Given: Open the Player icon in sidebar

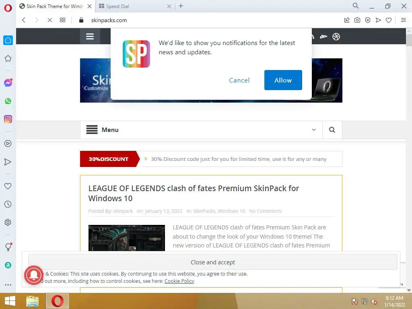Looking at the screenshot, I should (8, 144).
